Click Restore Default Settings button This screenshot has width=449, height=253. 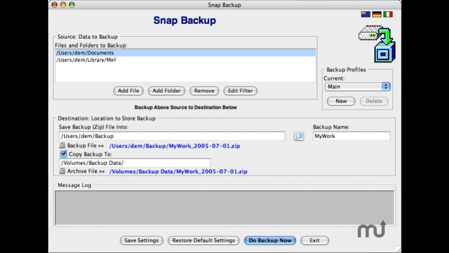click(203, 241)
